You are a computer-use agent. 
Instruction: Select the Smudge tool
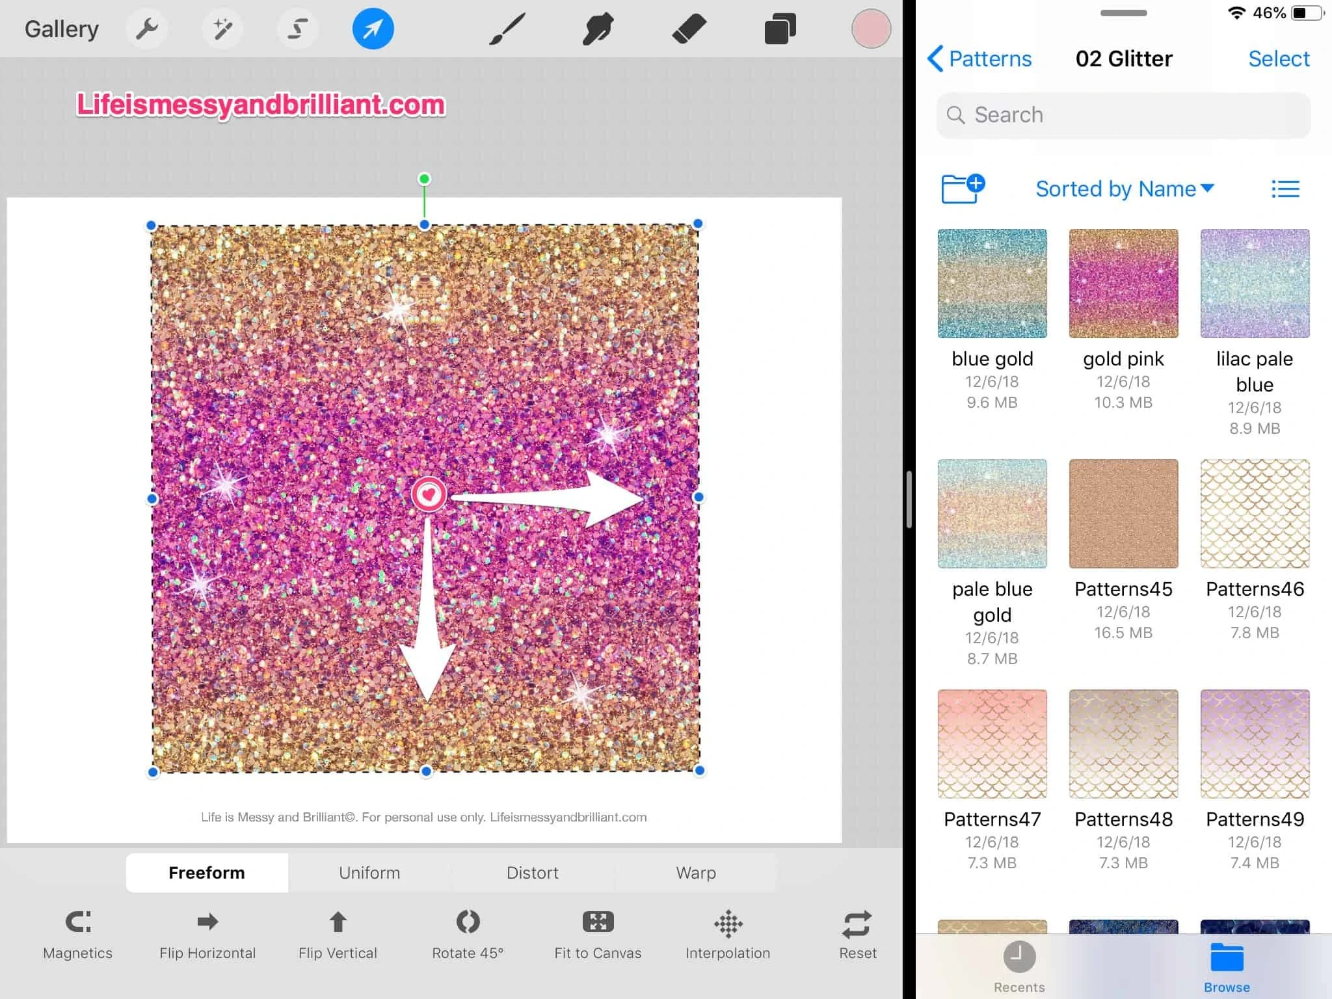pyautogui.click(x=598, y=29)
